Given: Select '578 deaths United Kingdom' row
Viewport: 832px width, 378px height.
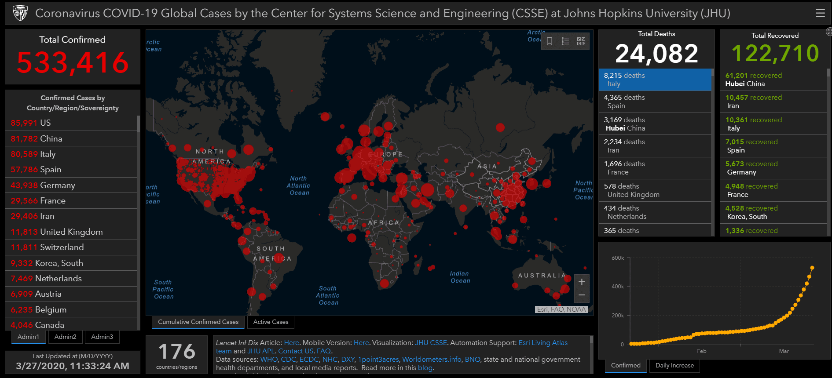Looking at the screenshot, I should point(655,190).
